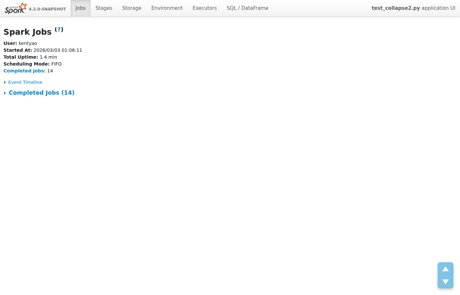Select the 4.2.0-SNAPSHOT version text
This screenshot has height=295, width=460.
point(47,9)
